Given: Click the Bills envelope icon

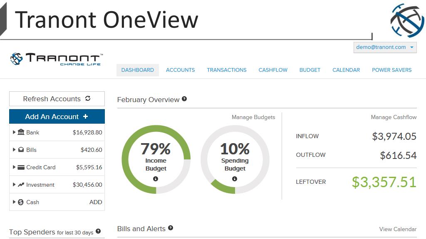Looking at the screenshot, I should click(21, 149).
